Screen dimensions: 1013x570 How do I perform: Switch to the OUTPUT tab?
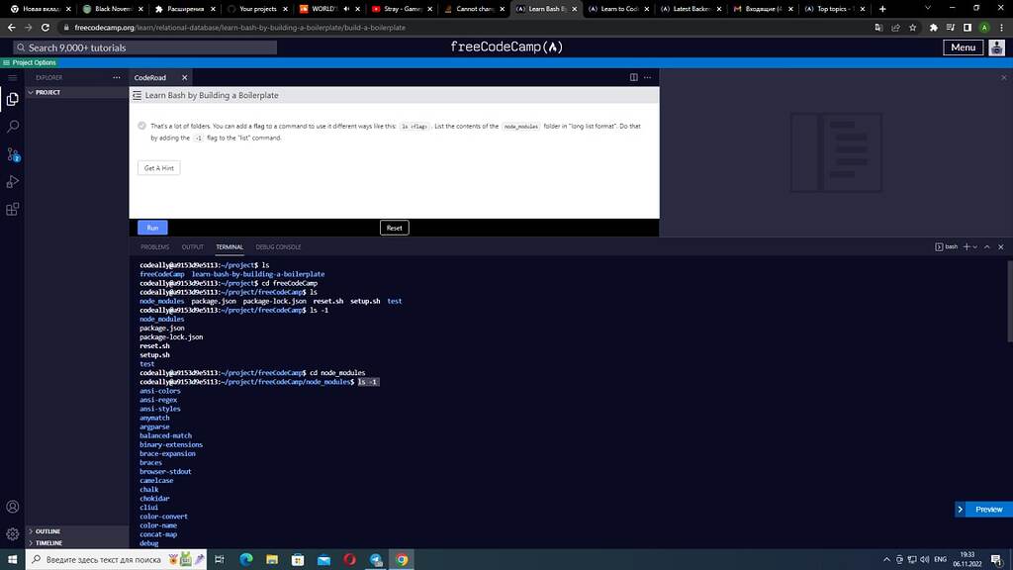(193, 247)
